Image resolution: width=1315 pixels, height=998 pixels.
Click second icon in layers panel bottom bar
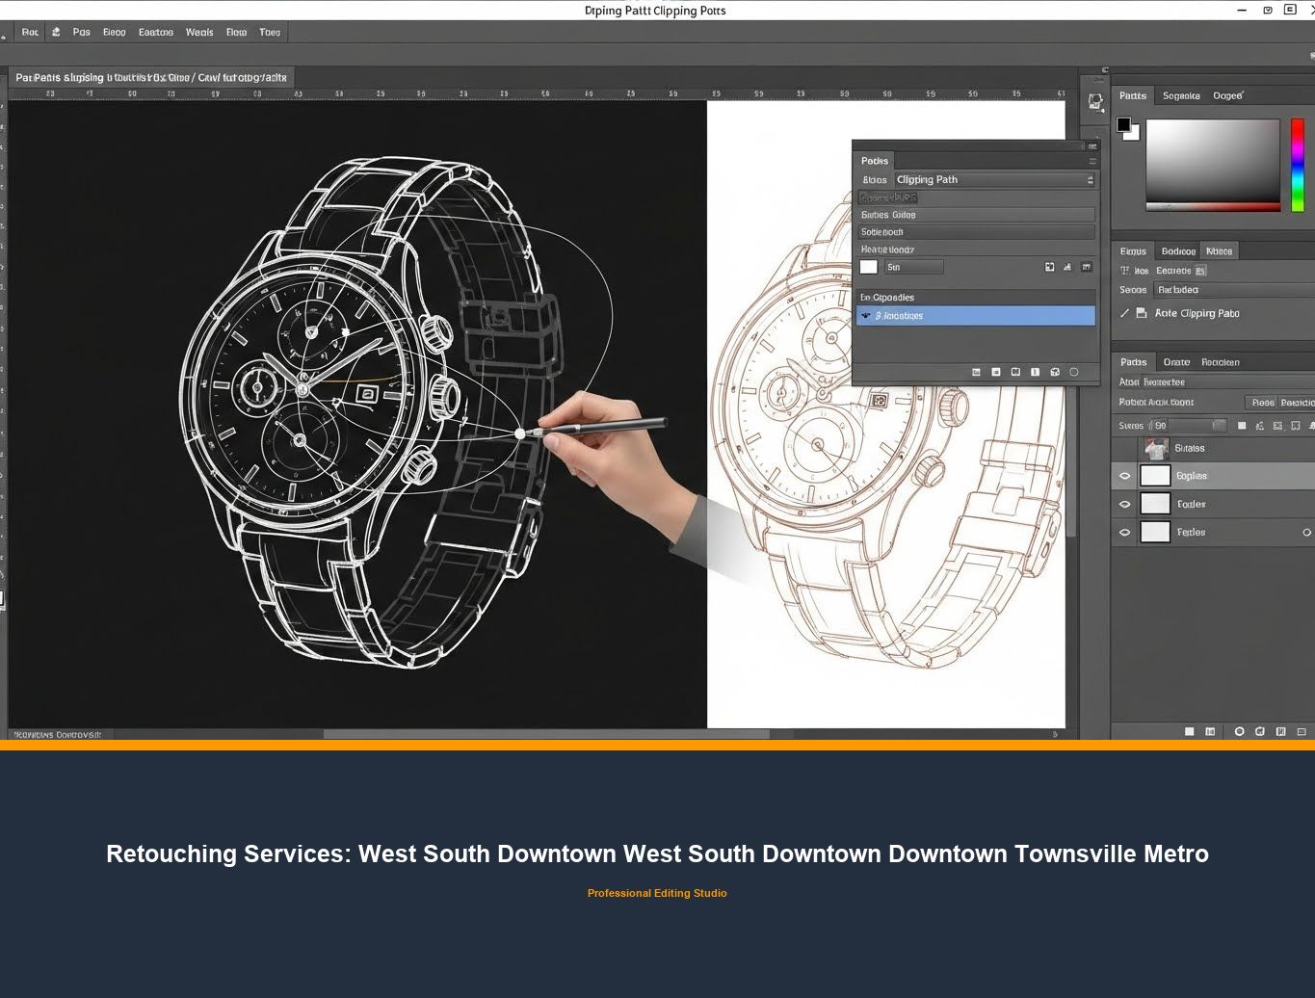[1210, 732]
